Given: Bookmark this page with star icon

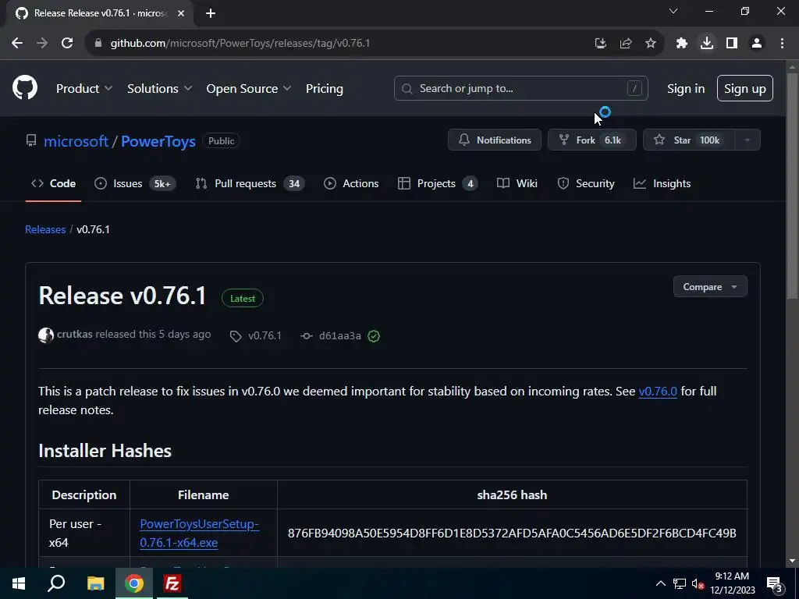Looking at the screenshot, I should (651, 44).
